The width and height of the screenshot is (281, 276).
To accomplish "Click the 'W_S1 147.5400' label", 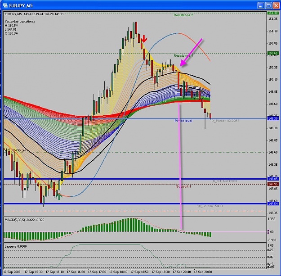I will pyautogui.click(x=210, y=206).
